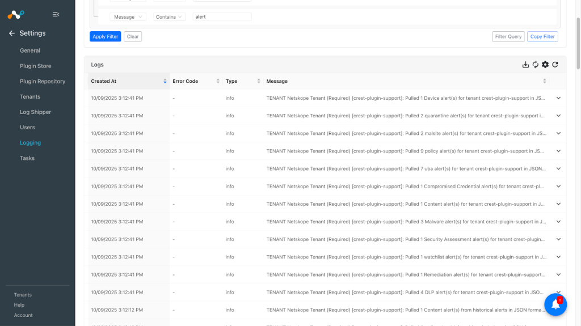Click the Apply Filter button
The height and width of the screenshot is (326, 581).
click(105, 37)
